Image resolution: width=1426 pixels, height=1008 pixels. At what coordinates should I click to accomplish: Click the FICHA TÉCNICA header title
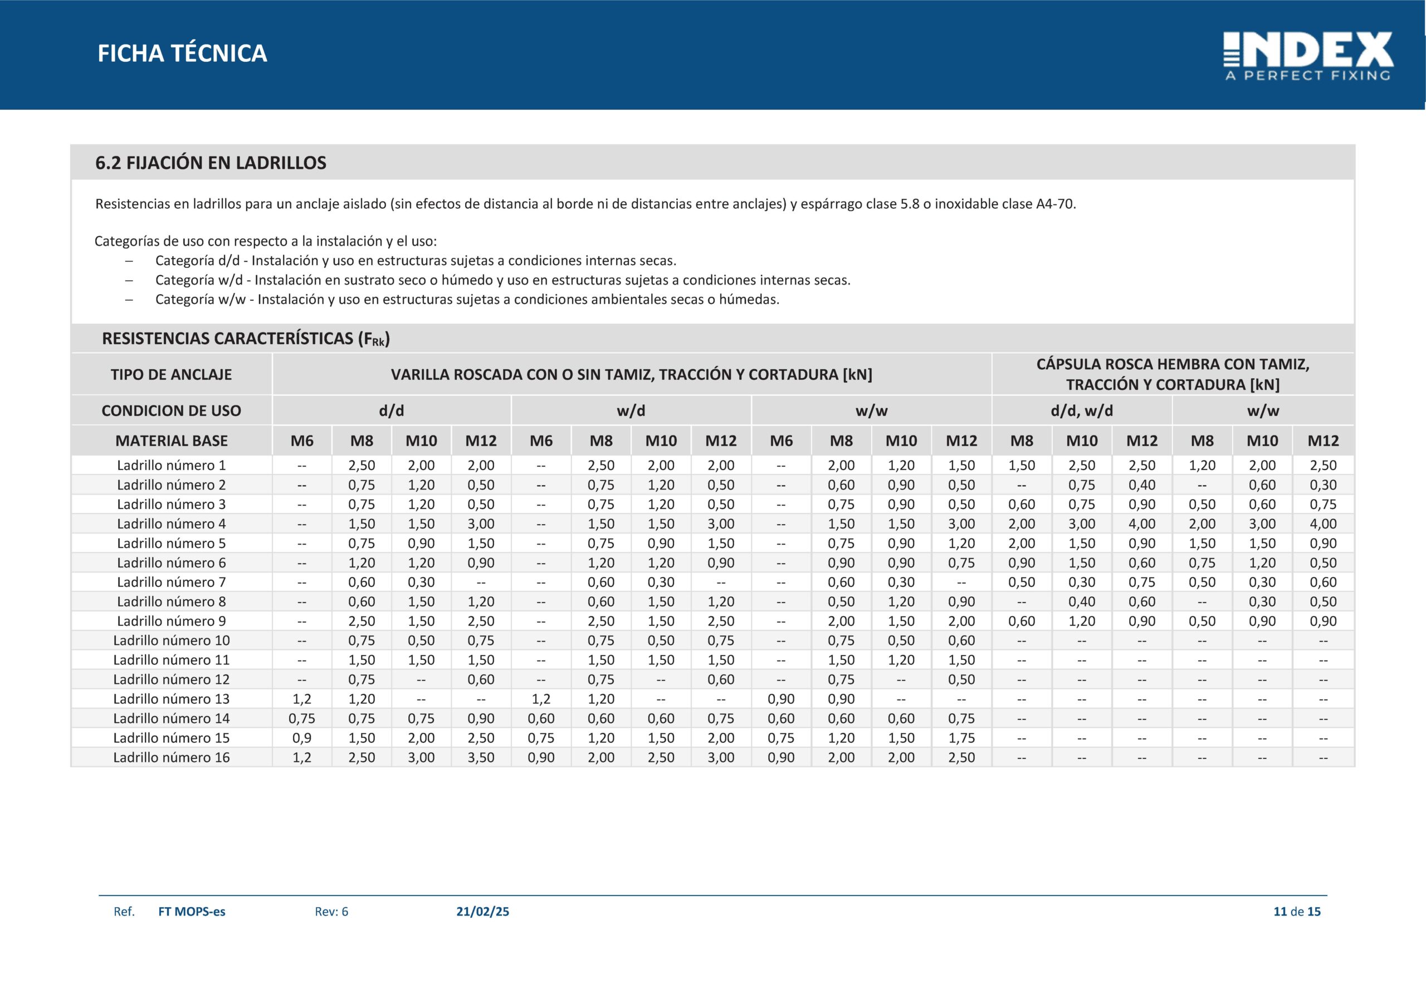pyautogui.click(x=182, y=53)
